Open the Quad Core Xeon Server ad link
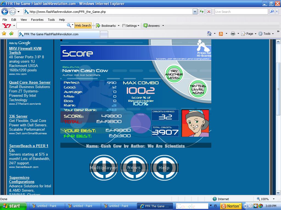 pos(30,83)
